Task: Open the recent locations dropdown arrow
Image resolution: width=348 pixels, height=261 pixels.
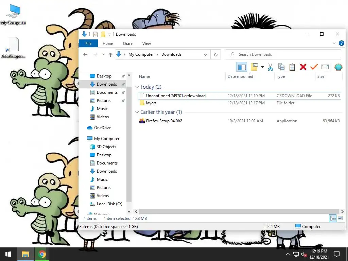Action: [x=103, y=54]
